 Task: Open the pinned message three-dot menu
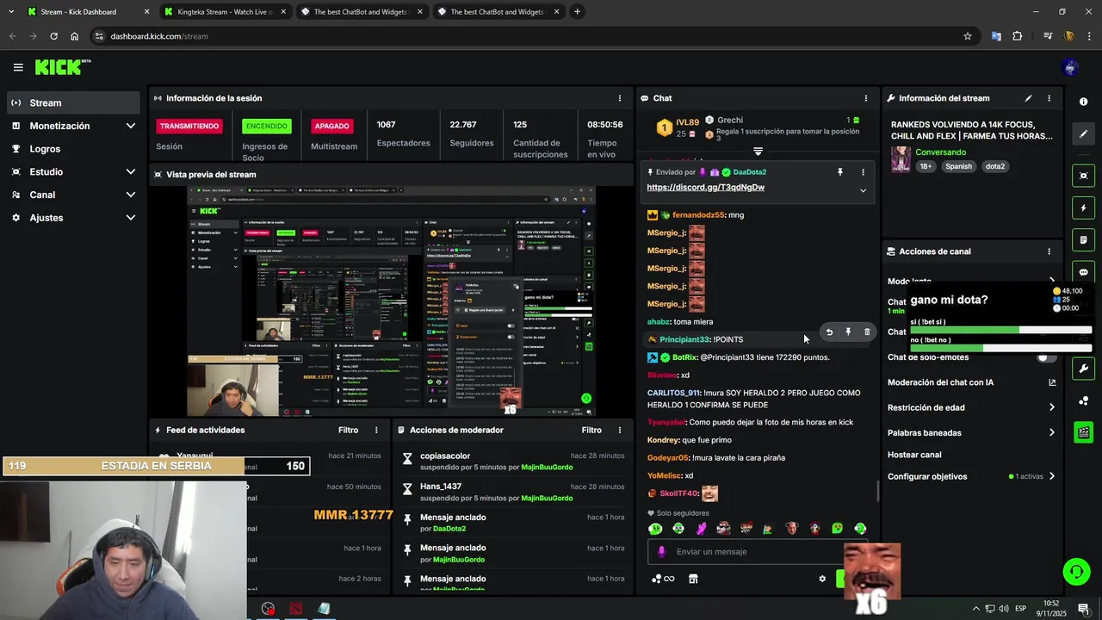tap(863, 172)
